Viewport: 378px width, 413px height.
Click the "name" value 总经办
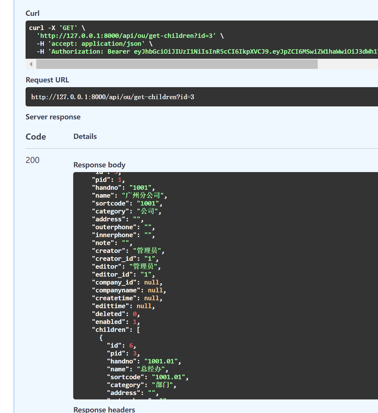[x=151, y=369]
